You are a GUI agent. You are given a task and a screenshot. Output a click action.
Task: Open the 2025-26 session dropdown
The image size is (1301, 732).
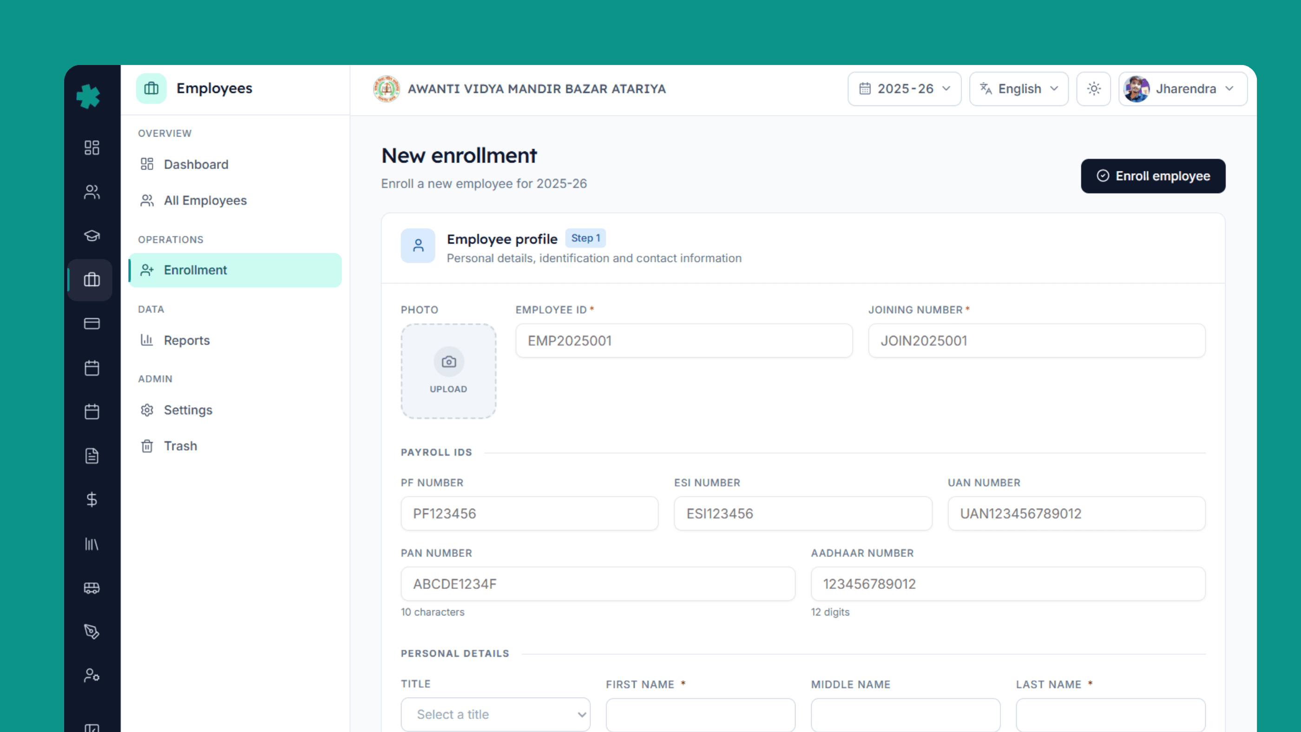click(905, 89)
